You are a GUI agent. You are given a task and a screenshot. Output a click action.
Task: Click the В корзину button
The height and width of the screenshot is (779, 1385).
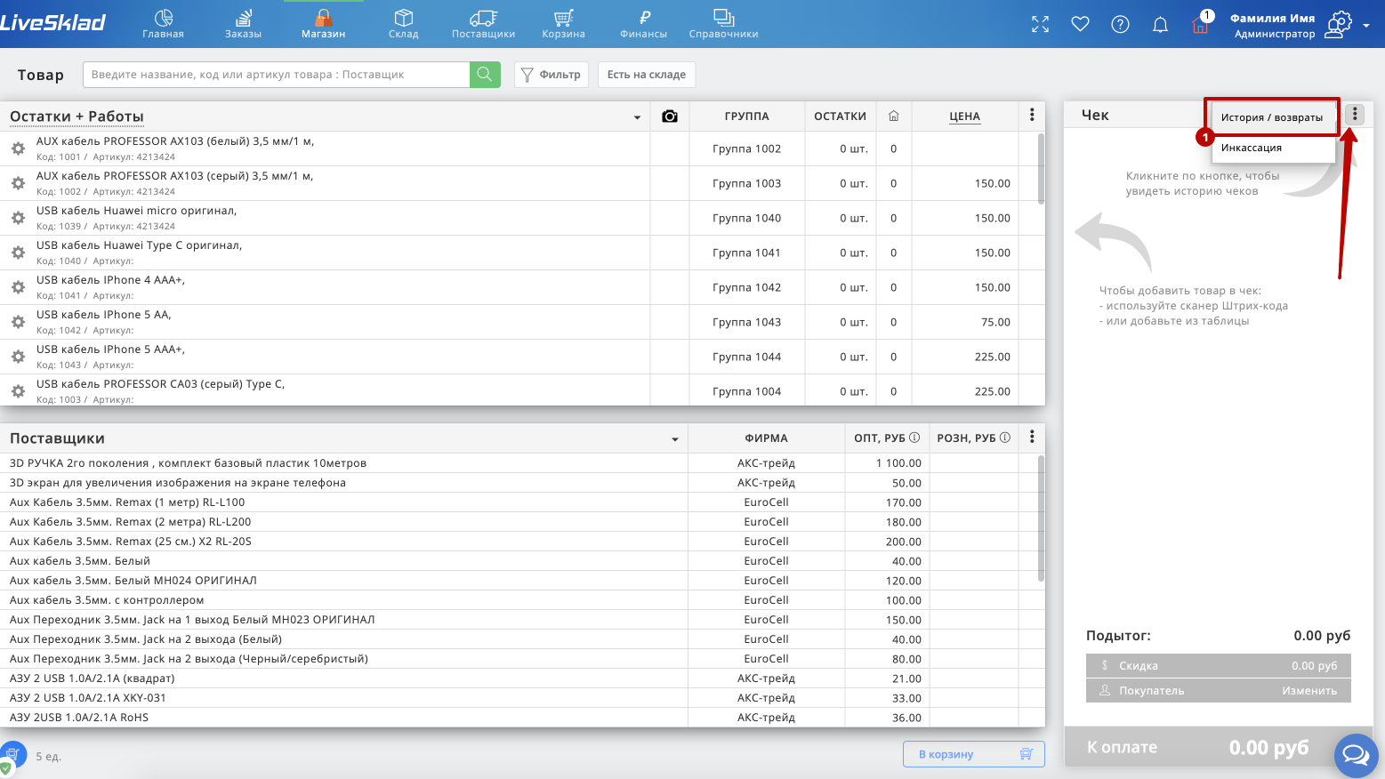(974, 754)
